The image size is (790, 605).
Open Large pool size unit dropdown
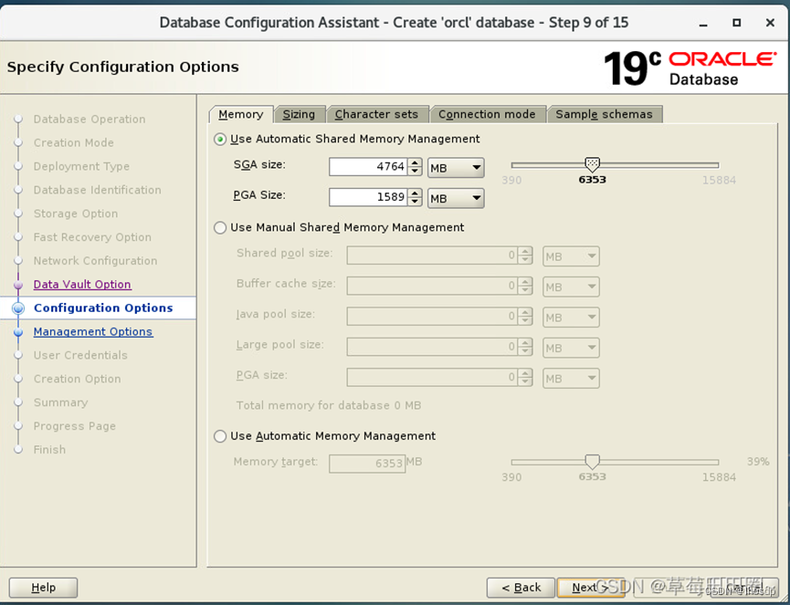(x=571, y=348)
